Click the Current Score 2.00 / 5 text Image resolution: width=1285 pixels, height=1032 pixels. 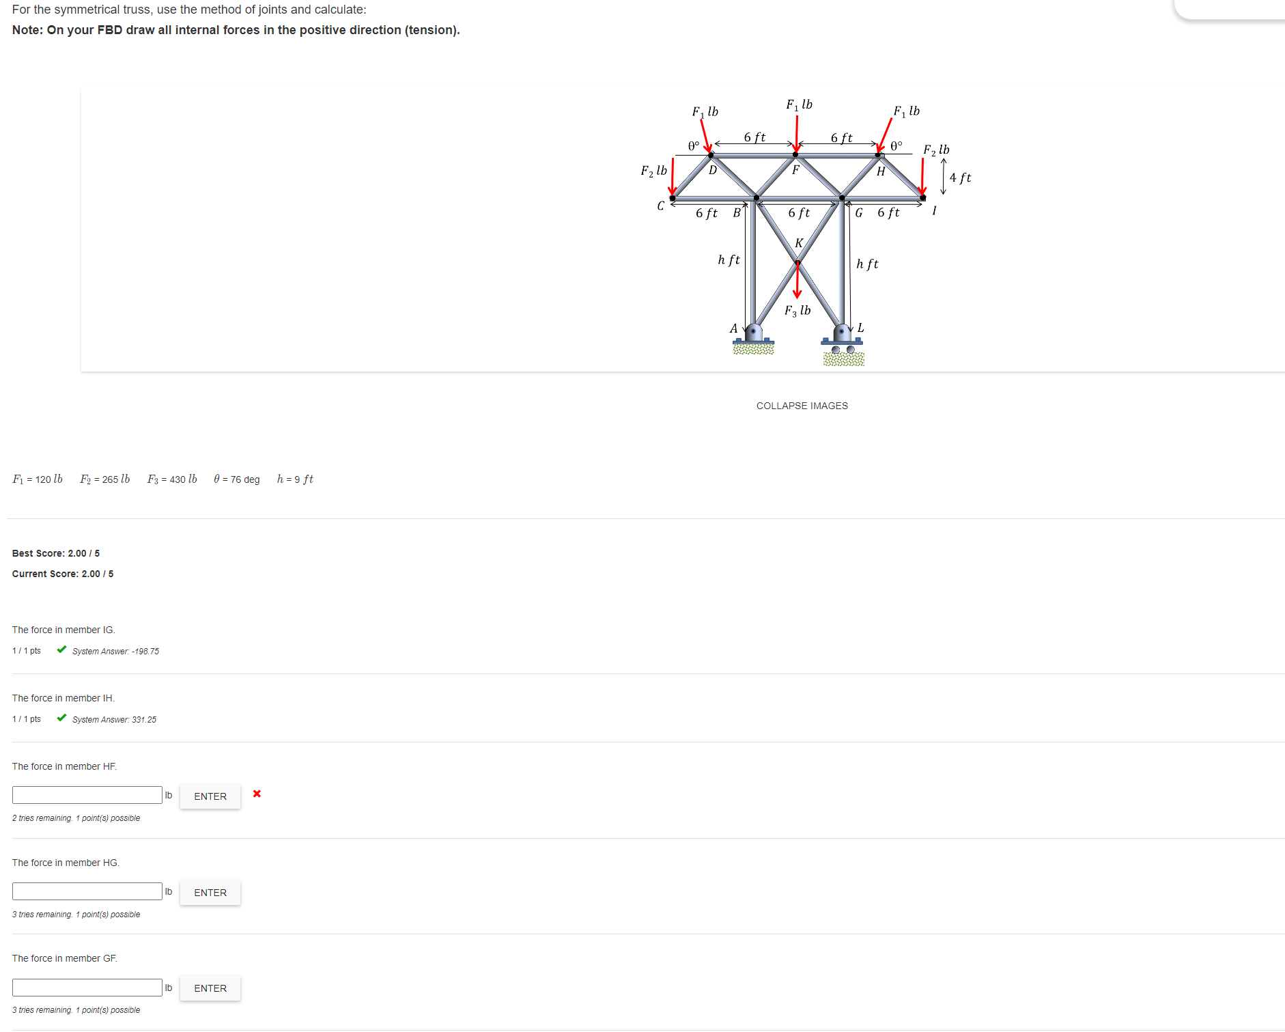point(61,574)
